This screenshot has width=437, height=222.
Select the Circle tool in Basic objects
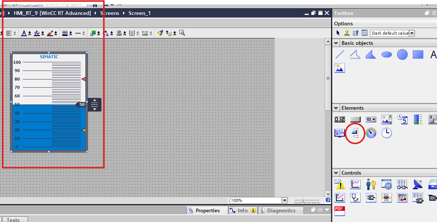click(x=402, y=54)
